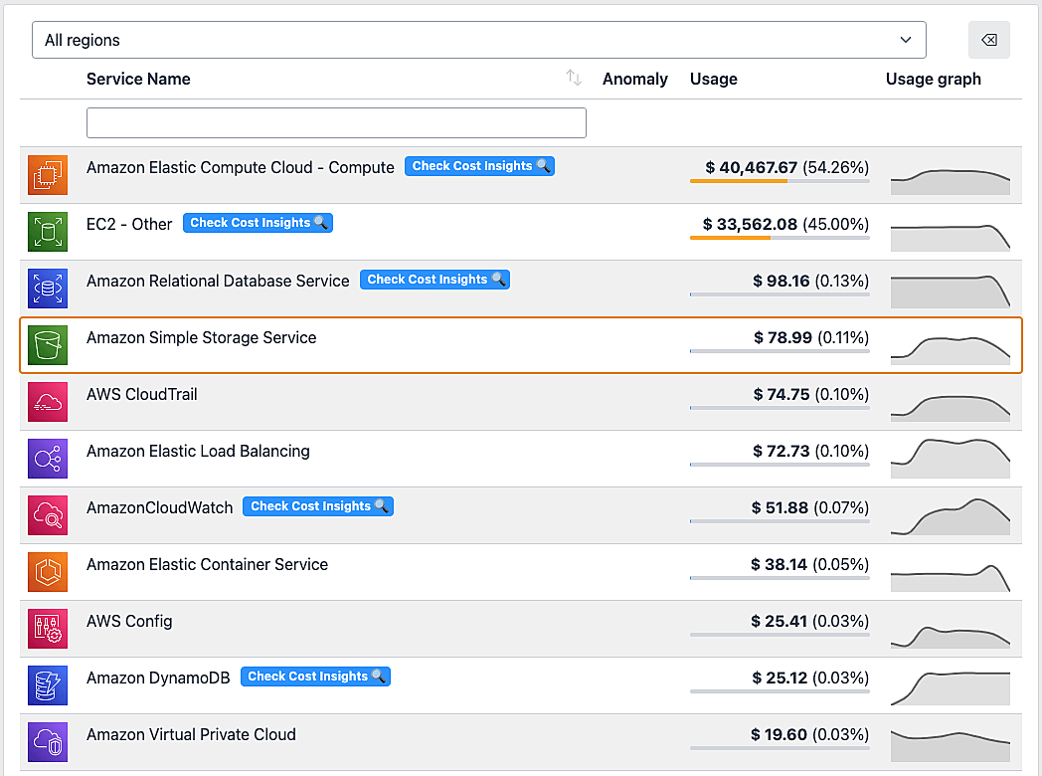Click the Virtual Private Cloud icon
This screenshot has height=776, width=1042.
[x=47, y=742]
